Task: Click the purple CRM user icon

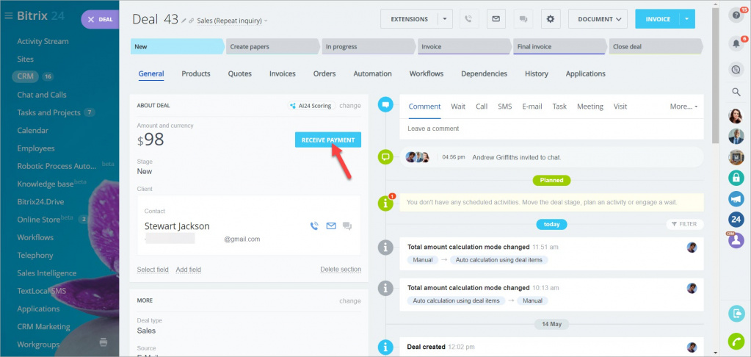Action: tap(736, 240)
